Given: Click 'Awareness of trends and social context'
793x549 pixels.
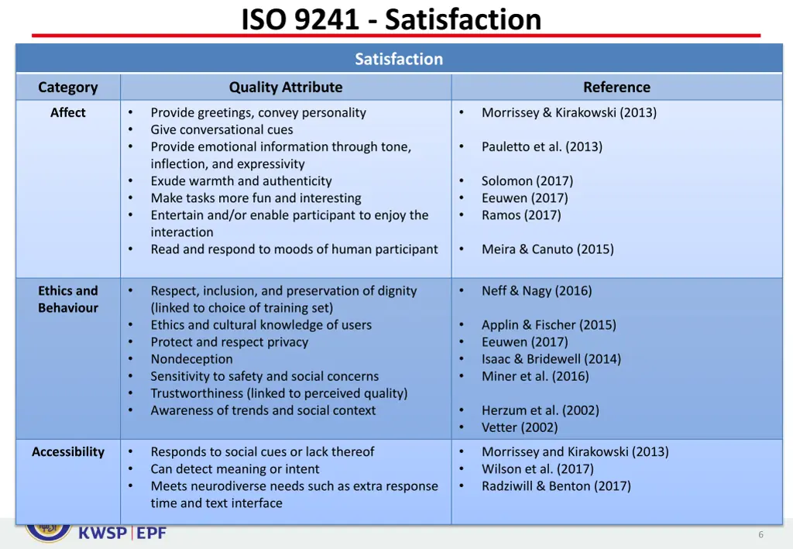Looking at the screenshot, I should point(263,410).
